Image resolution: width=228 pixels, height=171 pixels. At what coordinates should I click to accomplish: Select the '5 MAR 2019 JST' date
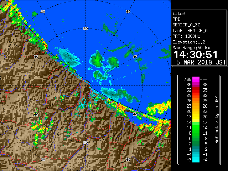click(x=201, y=62)
